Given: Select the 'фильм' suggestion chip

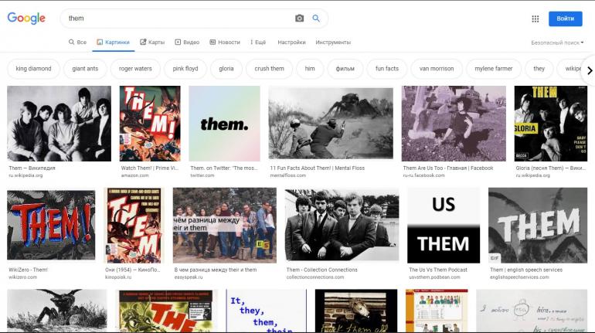Looking at the screenshot, I should 345,69.
